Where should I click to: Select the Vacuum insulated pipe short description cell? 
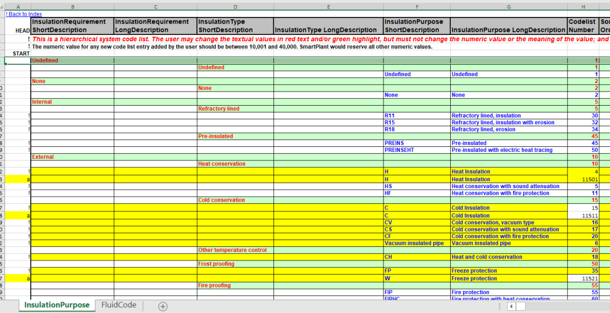click(x=417, y=244)
